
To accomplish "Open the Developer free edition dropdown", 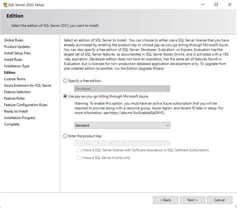I will coord(122,88).
